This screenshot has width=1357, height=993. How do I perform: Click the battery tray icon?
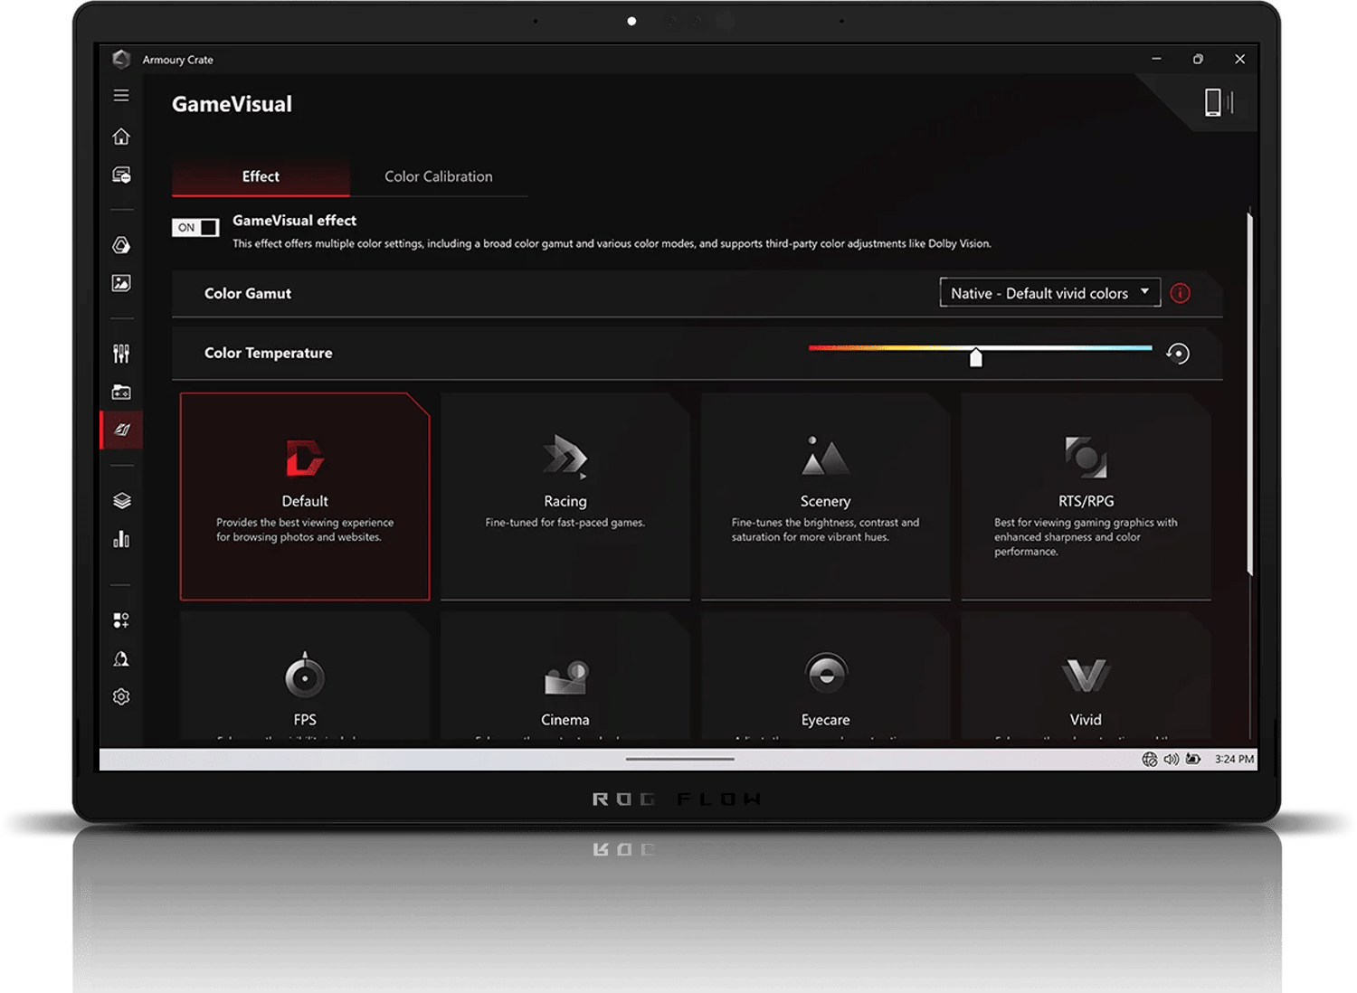click(x=1193, y=759)
